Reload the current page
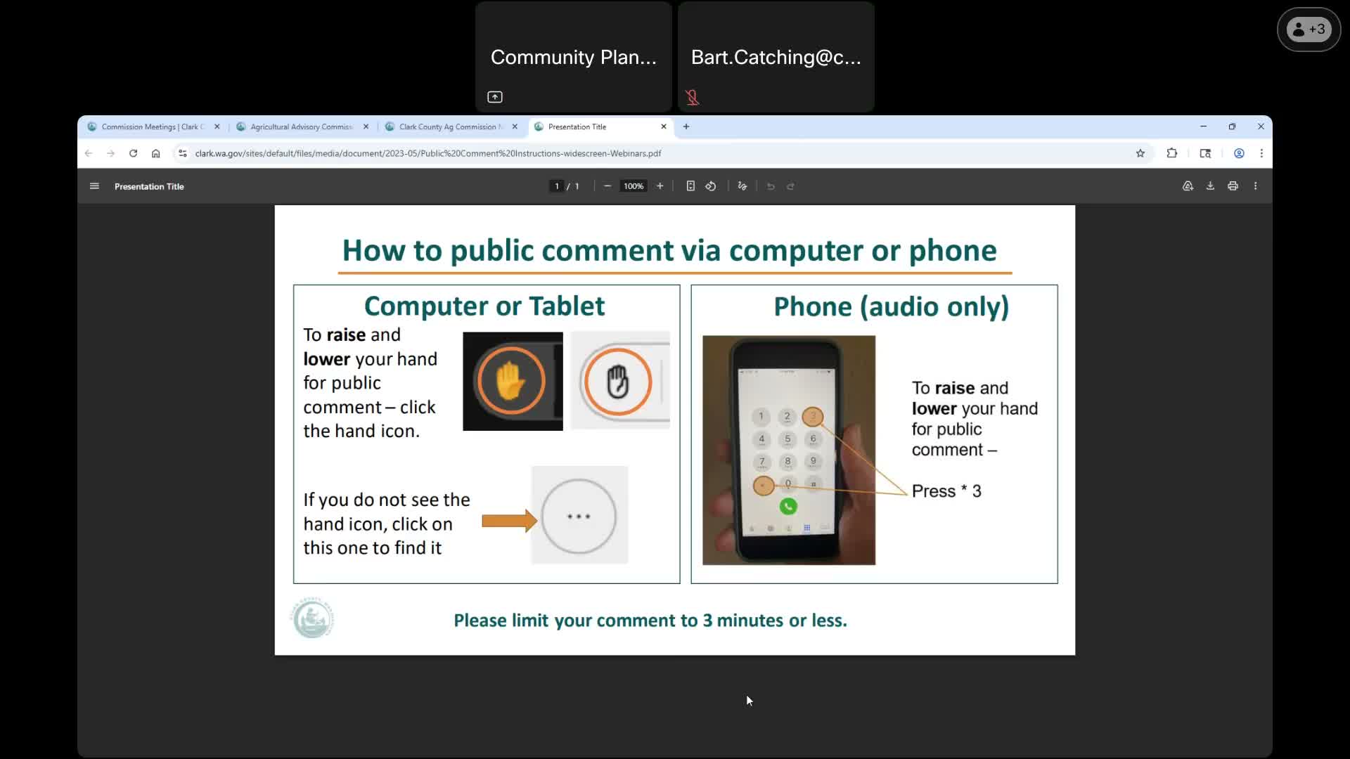Screen dimensions: 1350x759 pyautogui.click(x=133, y=153)
